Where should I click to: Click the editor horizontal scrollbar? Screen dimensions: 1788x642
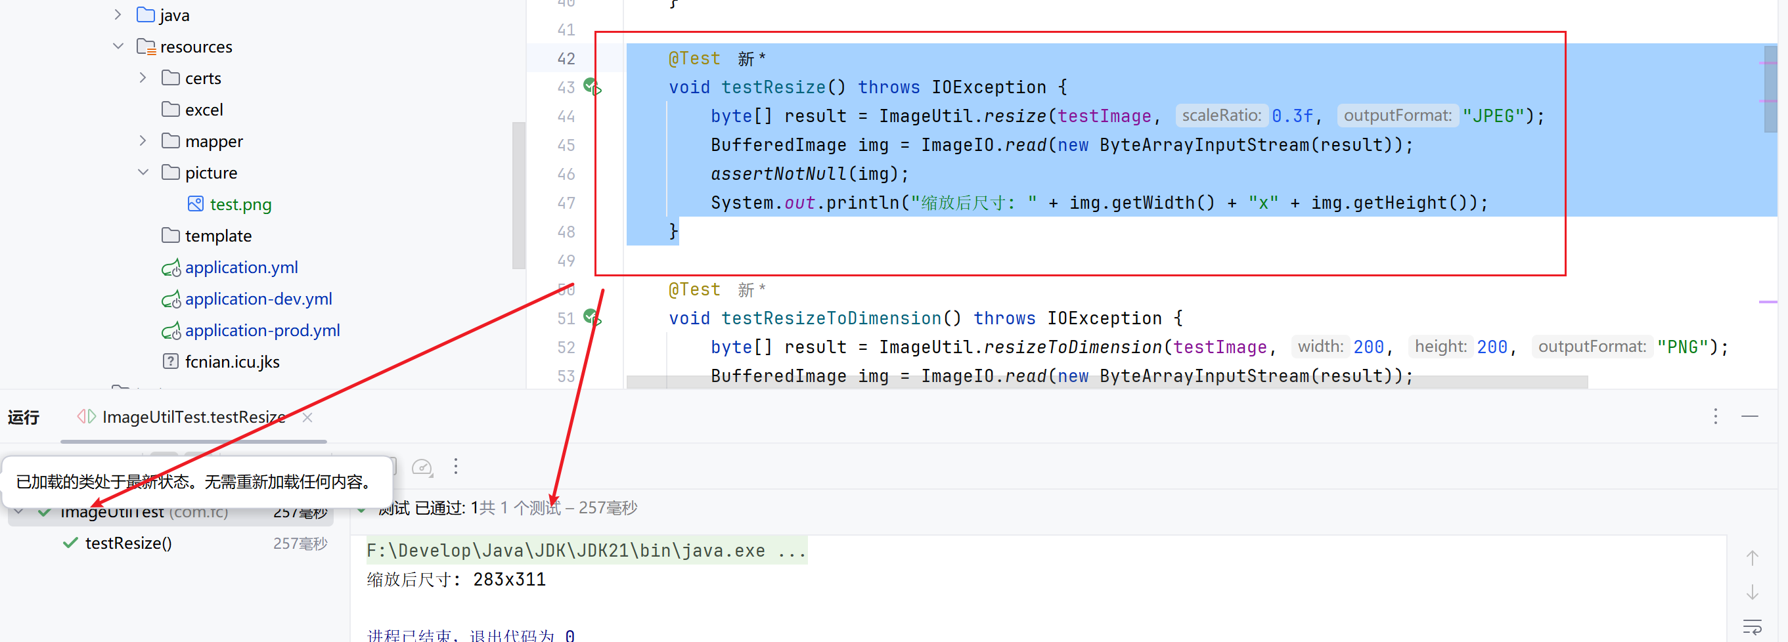tap(1106, 382)
